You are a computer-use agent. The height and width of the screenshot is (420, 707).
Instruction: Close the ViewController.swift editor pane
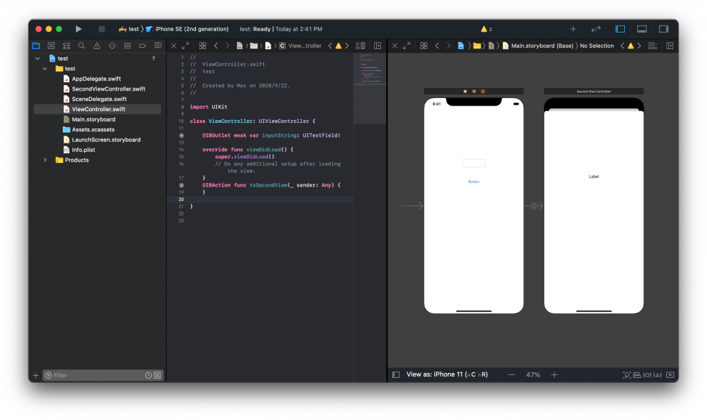tap(173, 46)
